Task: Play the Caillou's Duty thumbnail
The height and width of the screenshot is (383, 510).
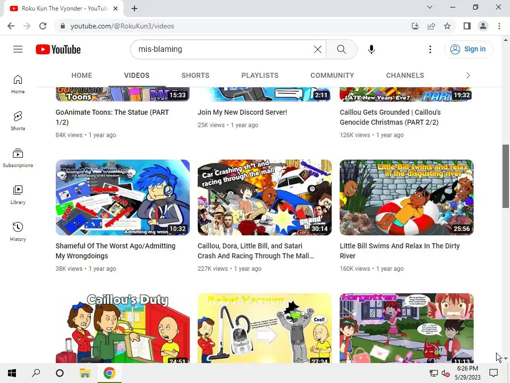Action: point(123,328)
